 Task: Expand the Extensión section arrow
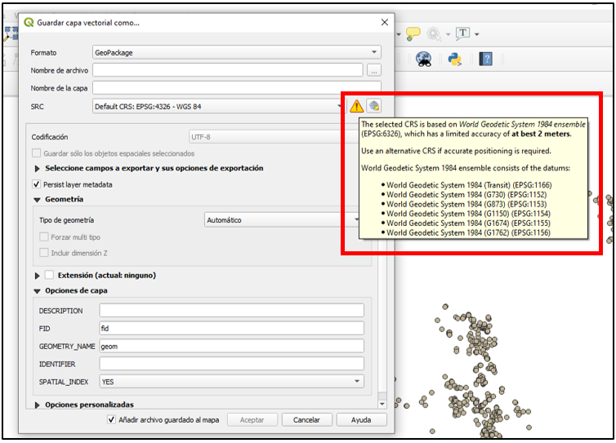[x=38, y=276]
